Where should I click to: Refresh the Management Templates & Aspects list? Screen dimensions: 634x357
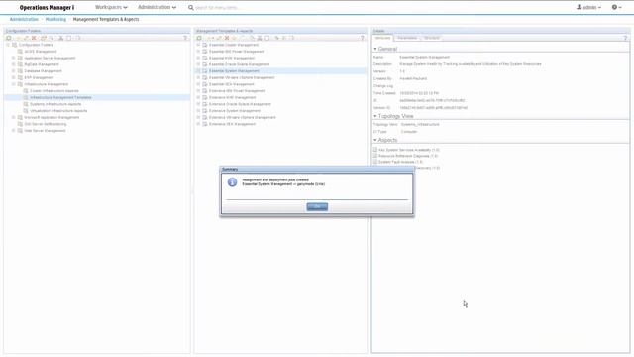tap(199, 38)
